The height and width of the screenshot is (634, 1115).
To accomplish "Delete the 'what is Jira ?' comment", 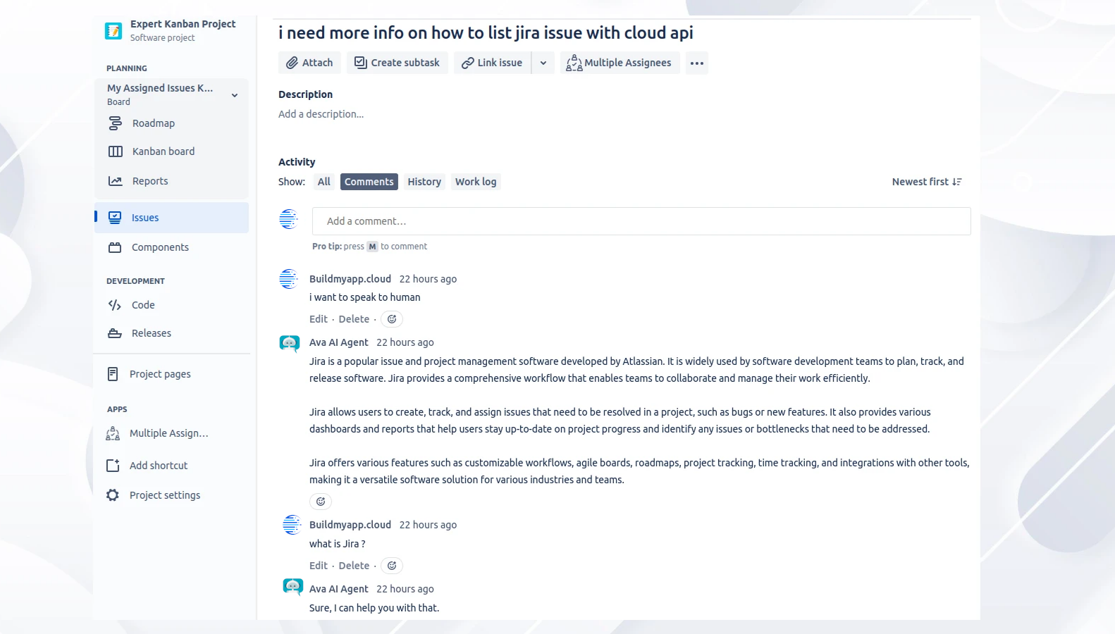I will [354, 566].
